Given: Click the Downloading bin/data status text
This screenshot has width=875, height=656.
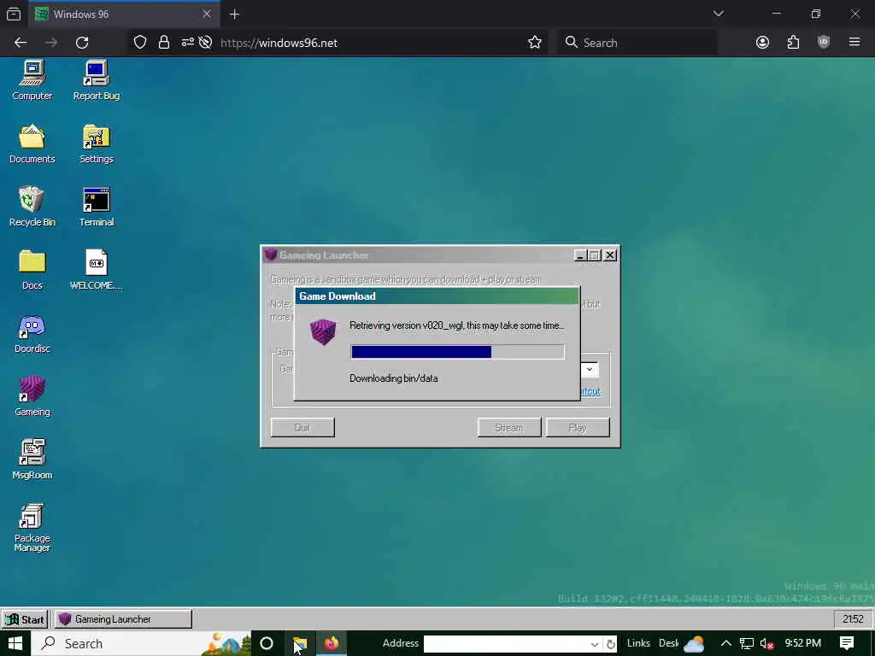Looking at the screenshot, I should [393, 378].
